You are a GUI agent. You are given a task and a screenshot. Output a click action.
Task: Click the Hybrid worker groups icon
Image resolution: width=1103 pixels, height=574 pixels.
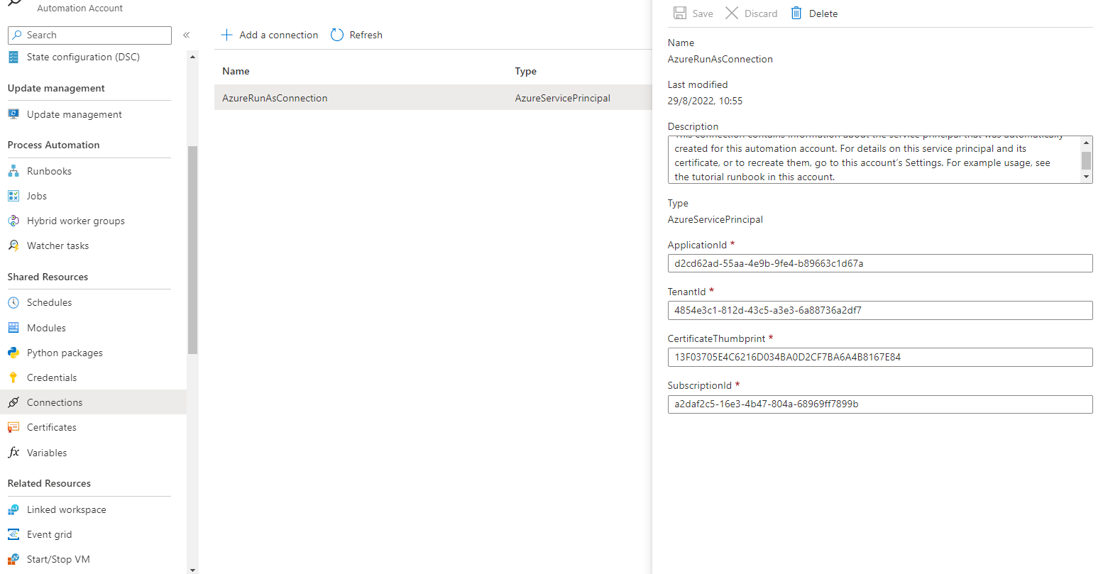point(13,221)
